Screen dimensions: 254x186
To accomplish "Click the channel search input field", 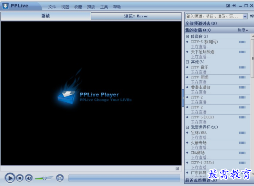I will pos(214,16).
